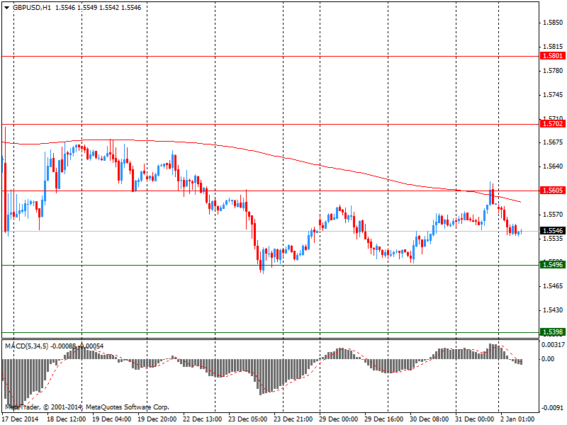Select the GBPUSD,H1 chart title text
The width and height of the screenshot is (567, 425).
pyautogui.click(x=32, y=8)
